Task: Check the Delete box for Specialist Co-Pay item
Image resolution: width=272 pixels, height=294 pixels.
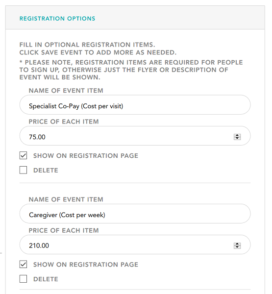Action: click(23, 170)
